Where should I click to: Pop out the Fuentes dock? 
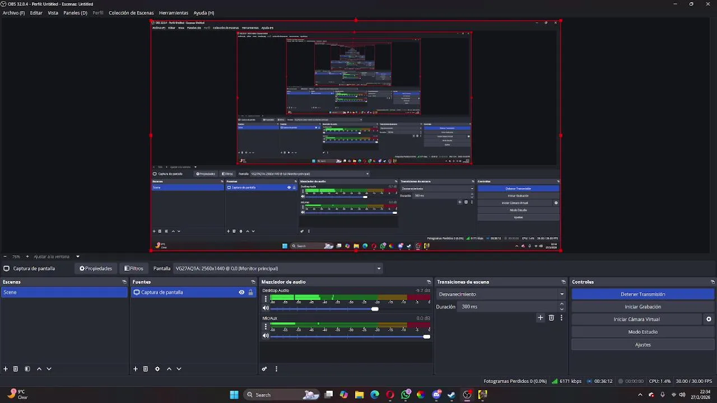coord(253,282)
